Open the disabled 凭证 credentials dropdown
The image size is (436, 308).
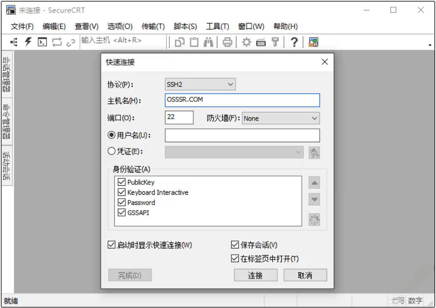pos(234,152)
